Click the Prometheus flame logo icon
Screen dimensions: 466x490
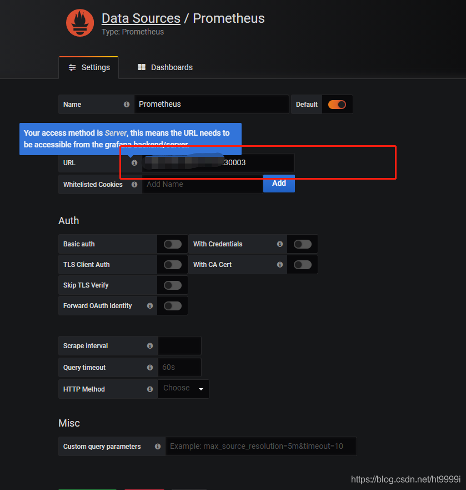click(80, 23)
